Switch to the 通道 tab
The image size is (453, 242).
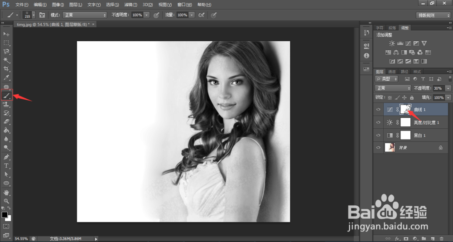pyautogui.click(x=392, y=72)
